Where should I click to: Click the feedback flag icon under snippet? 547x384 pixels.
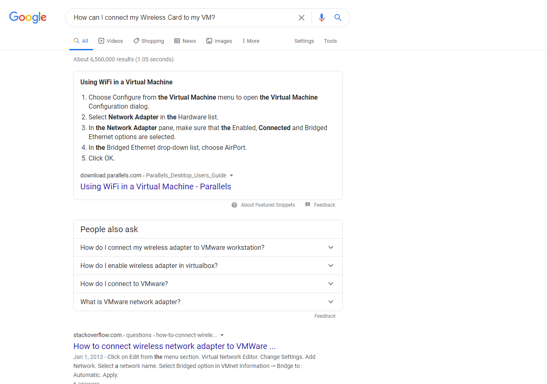pos(308,205)
